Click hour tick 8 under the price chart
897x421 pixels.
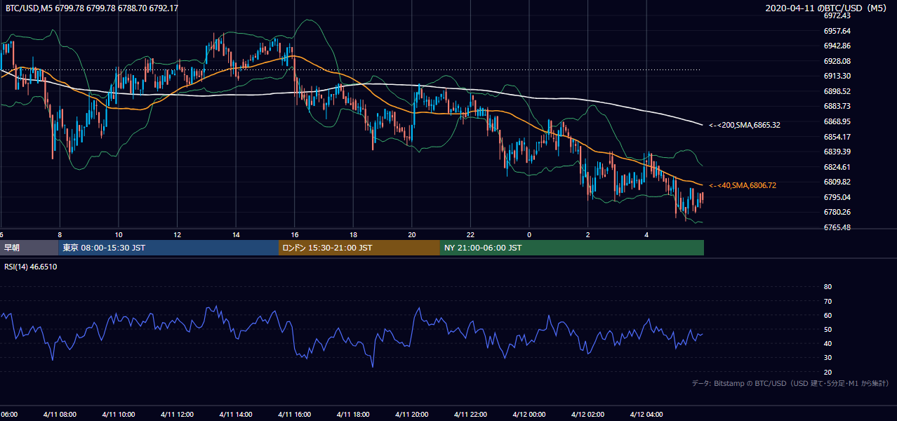60,234
